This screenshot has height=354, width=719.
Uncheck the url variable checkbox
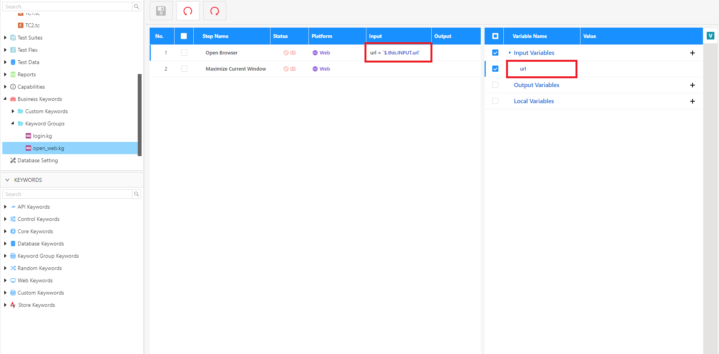click(495, 69)
